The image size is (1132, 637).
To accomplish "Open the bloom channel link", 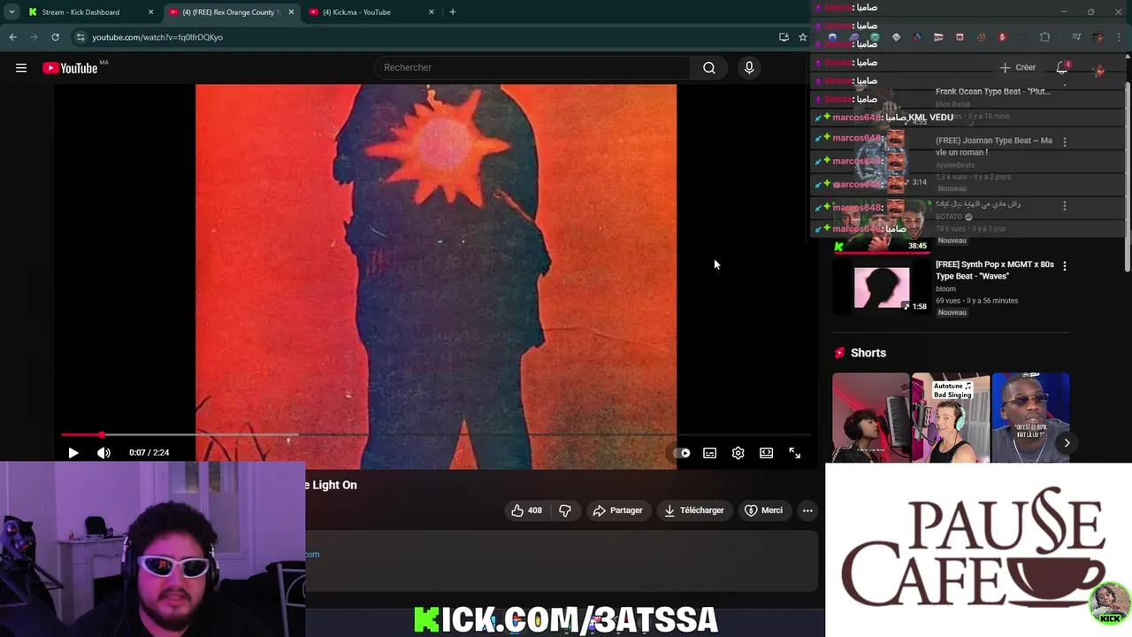I will click(945, 288).
